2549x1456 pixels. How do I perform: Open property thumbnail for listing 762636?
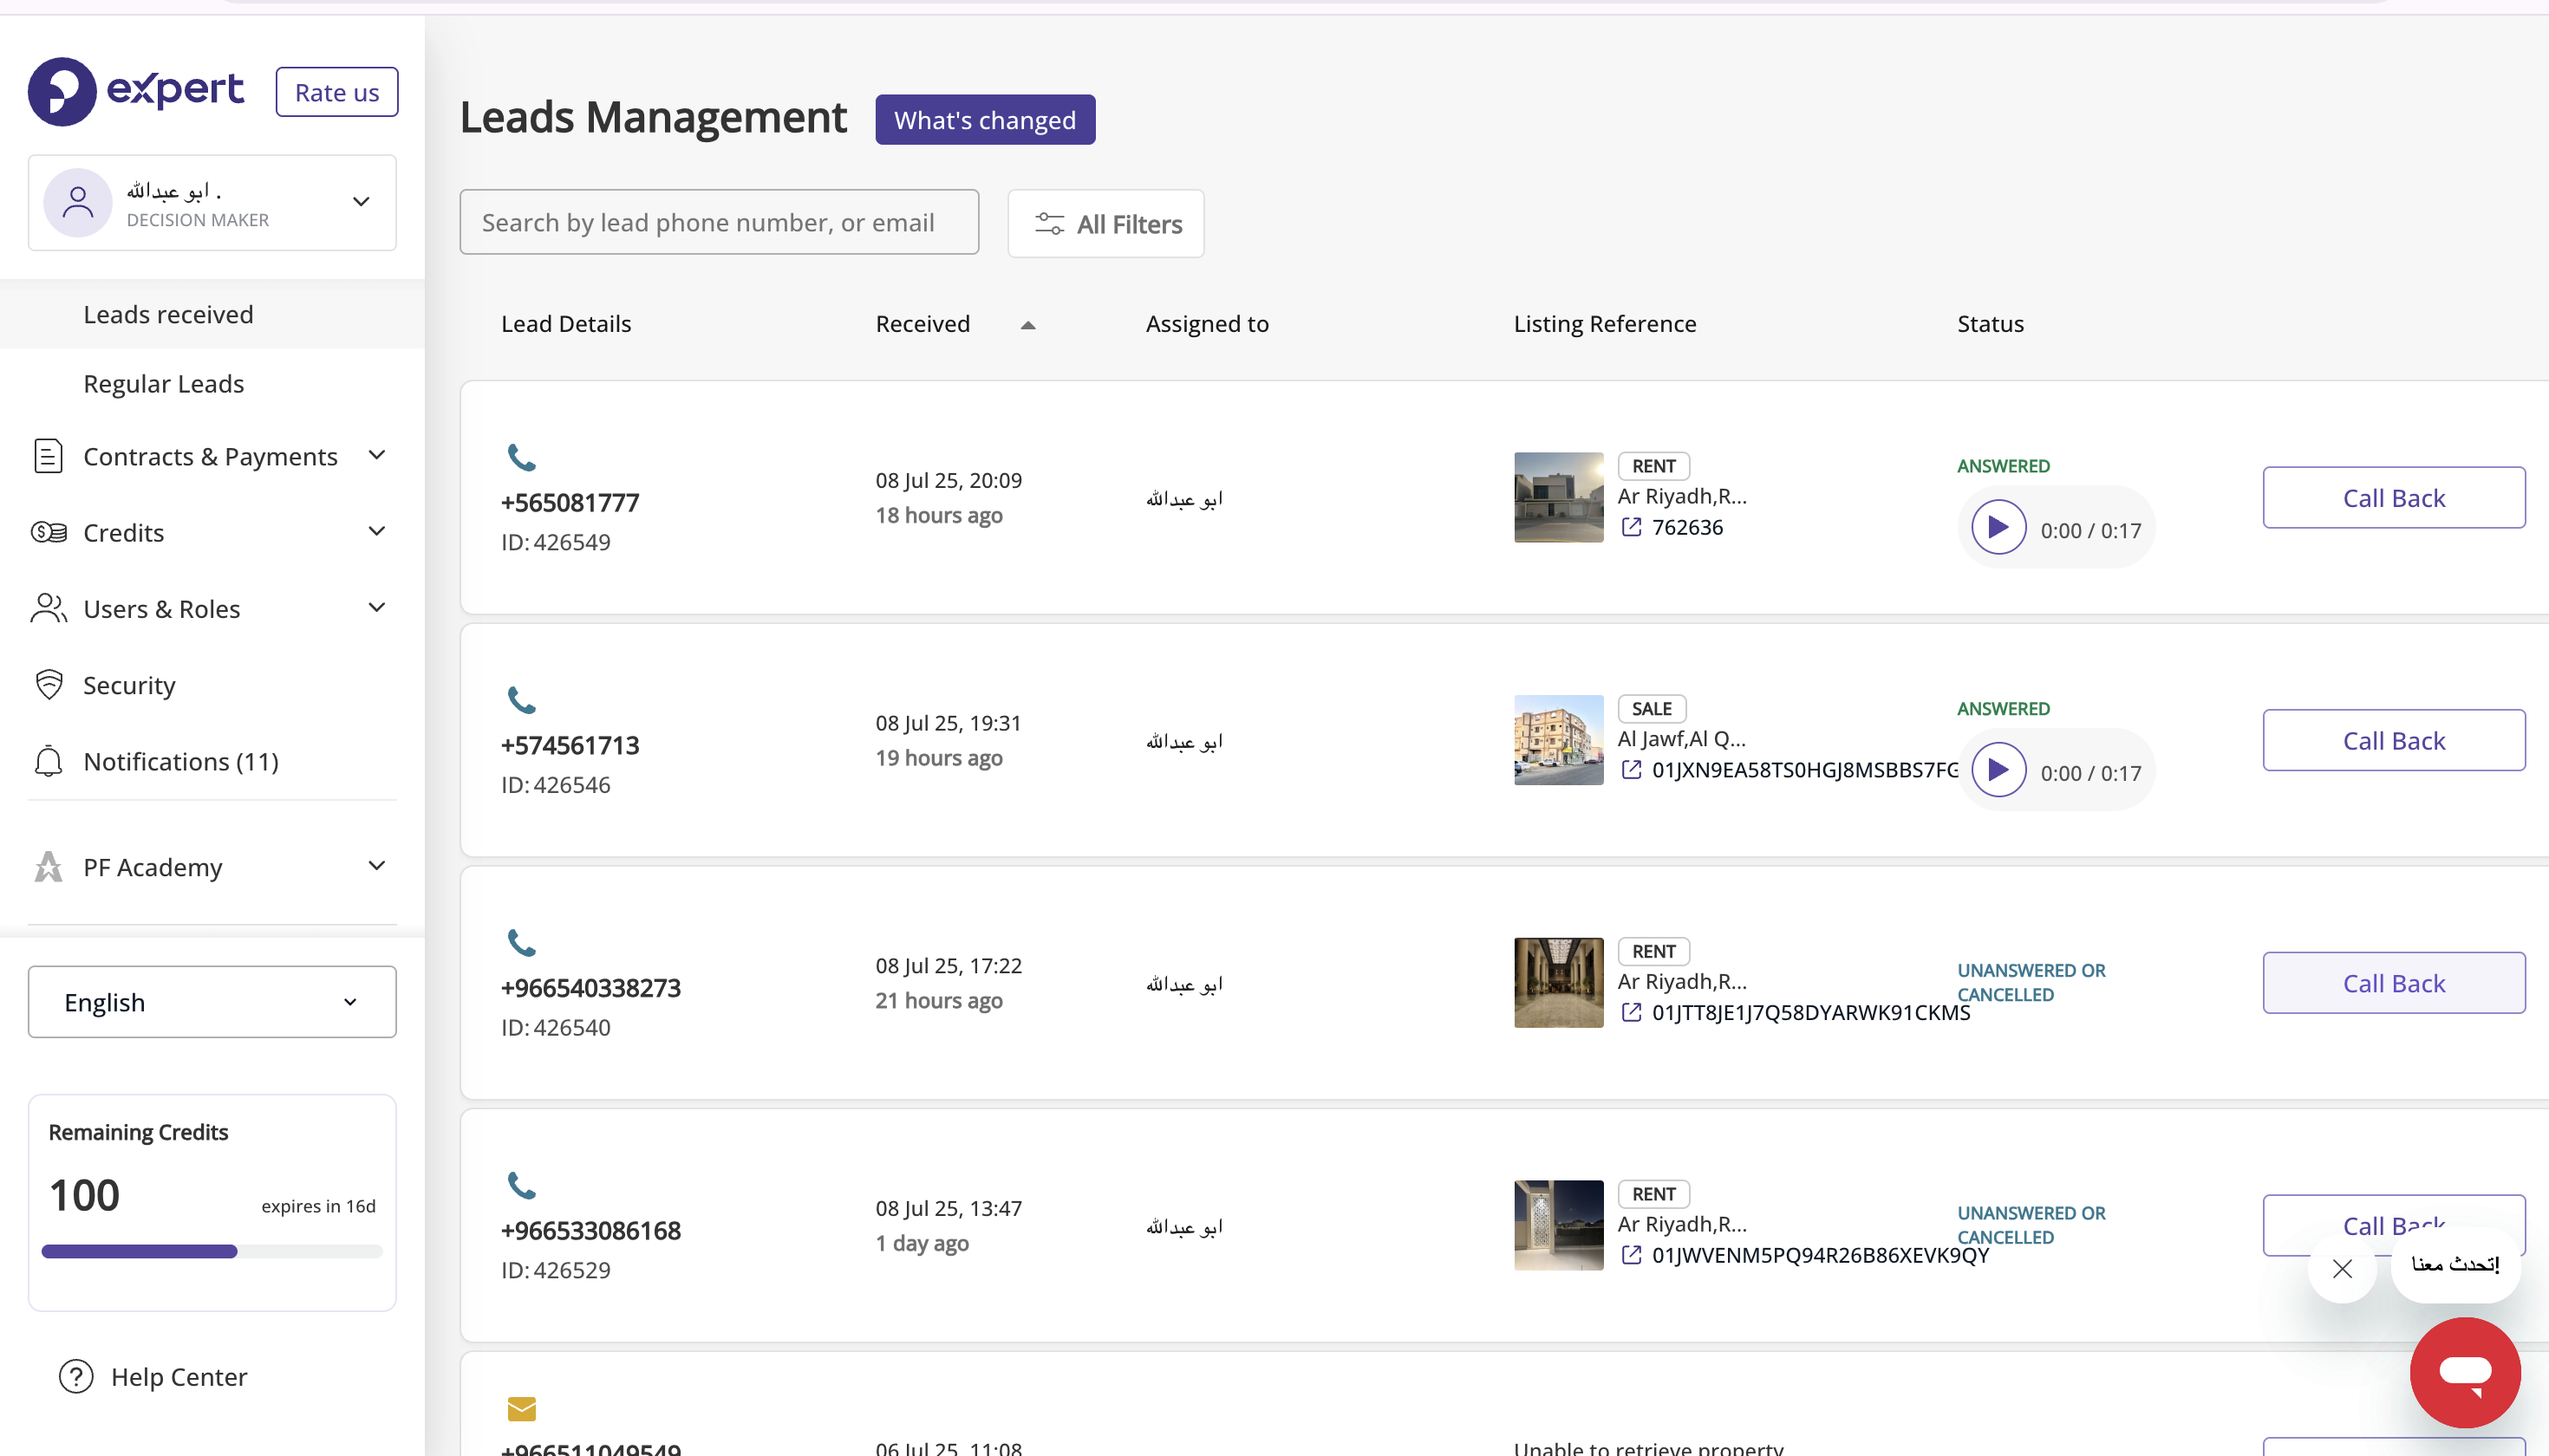click(1559, 498)
